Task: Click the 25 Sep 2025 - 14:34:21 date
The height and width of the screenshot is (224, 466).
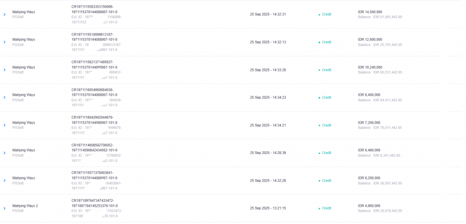Action: tap(268, 125)
